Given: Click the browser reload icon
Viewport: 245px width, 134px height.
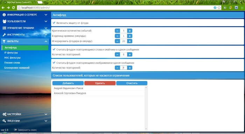Looking at the screenshot, I should click(x=13, y=8).
